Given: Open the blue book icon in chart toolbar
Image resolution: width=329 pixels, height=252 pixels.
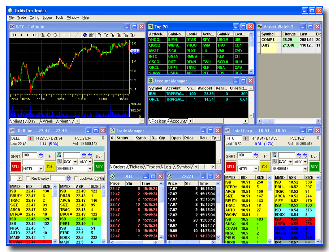Looking at the screenshot, I should pyautogui.click(x=85, y=35).
